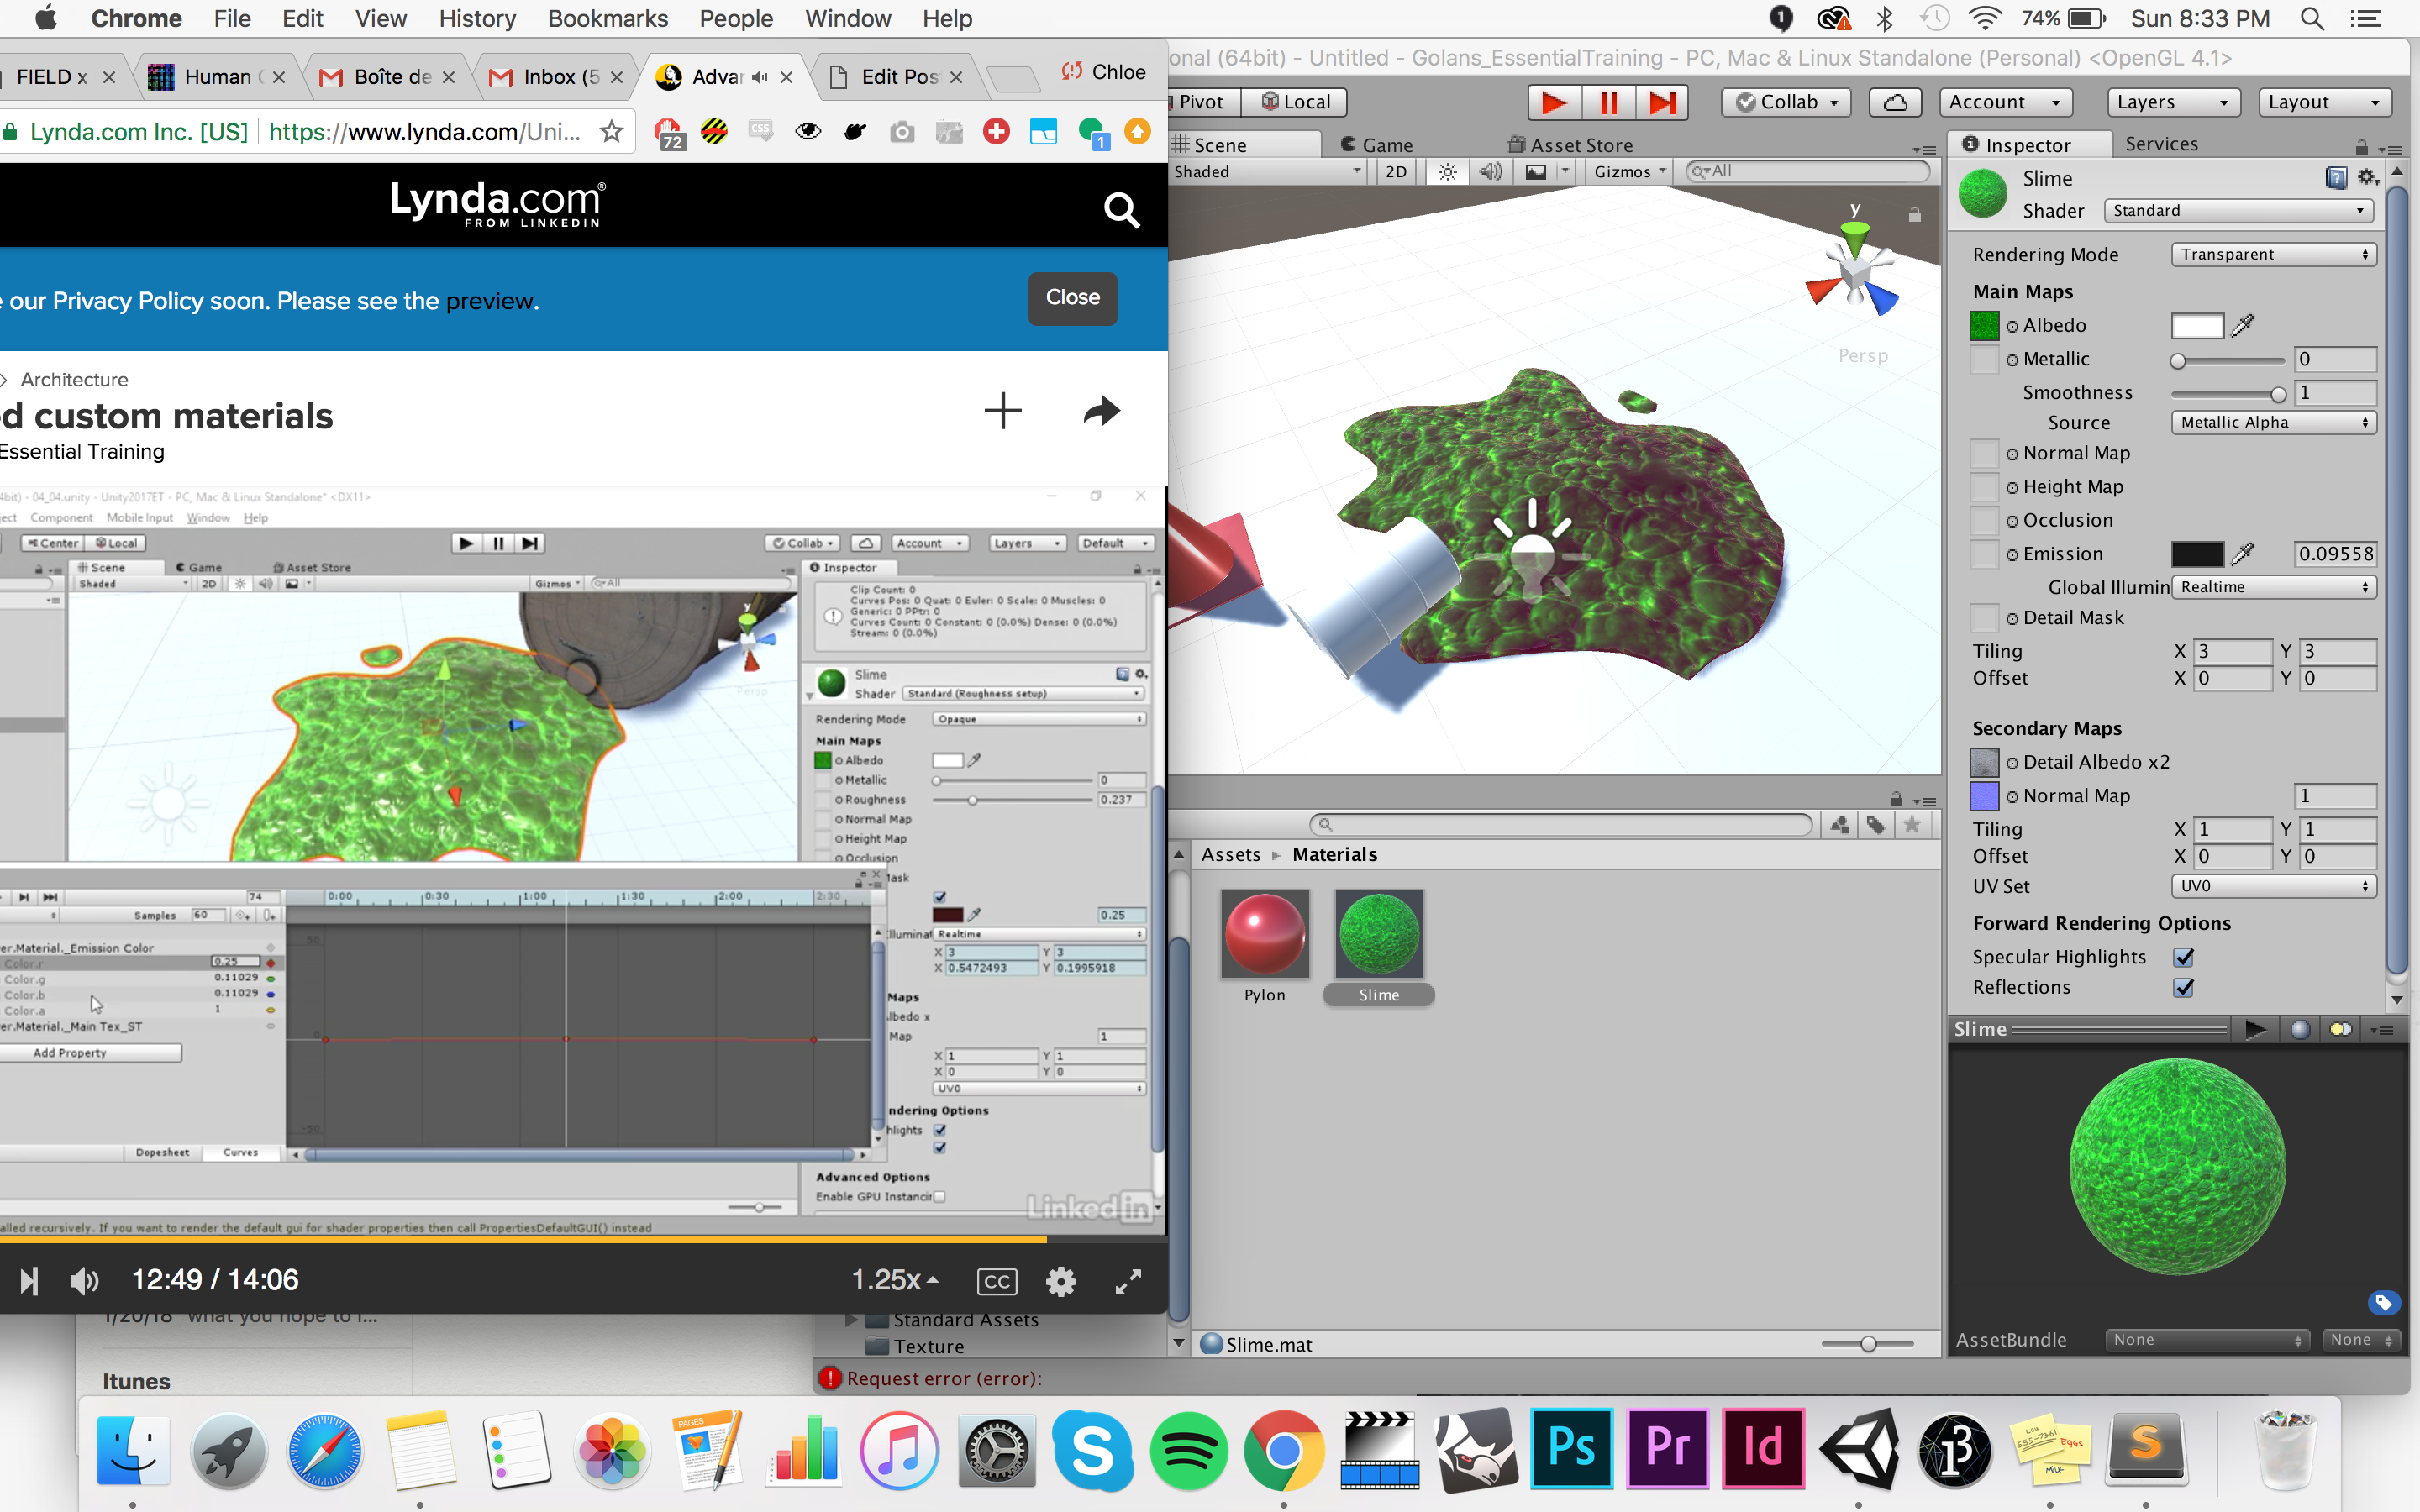
Task: Open the Unity Cloud services button
Action: click(x=1895, y=102)
